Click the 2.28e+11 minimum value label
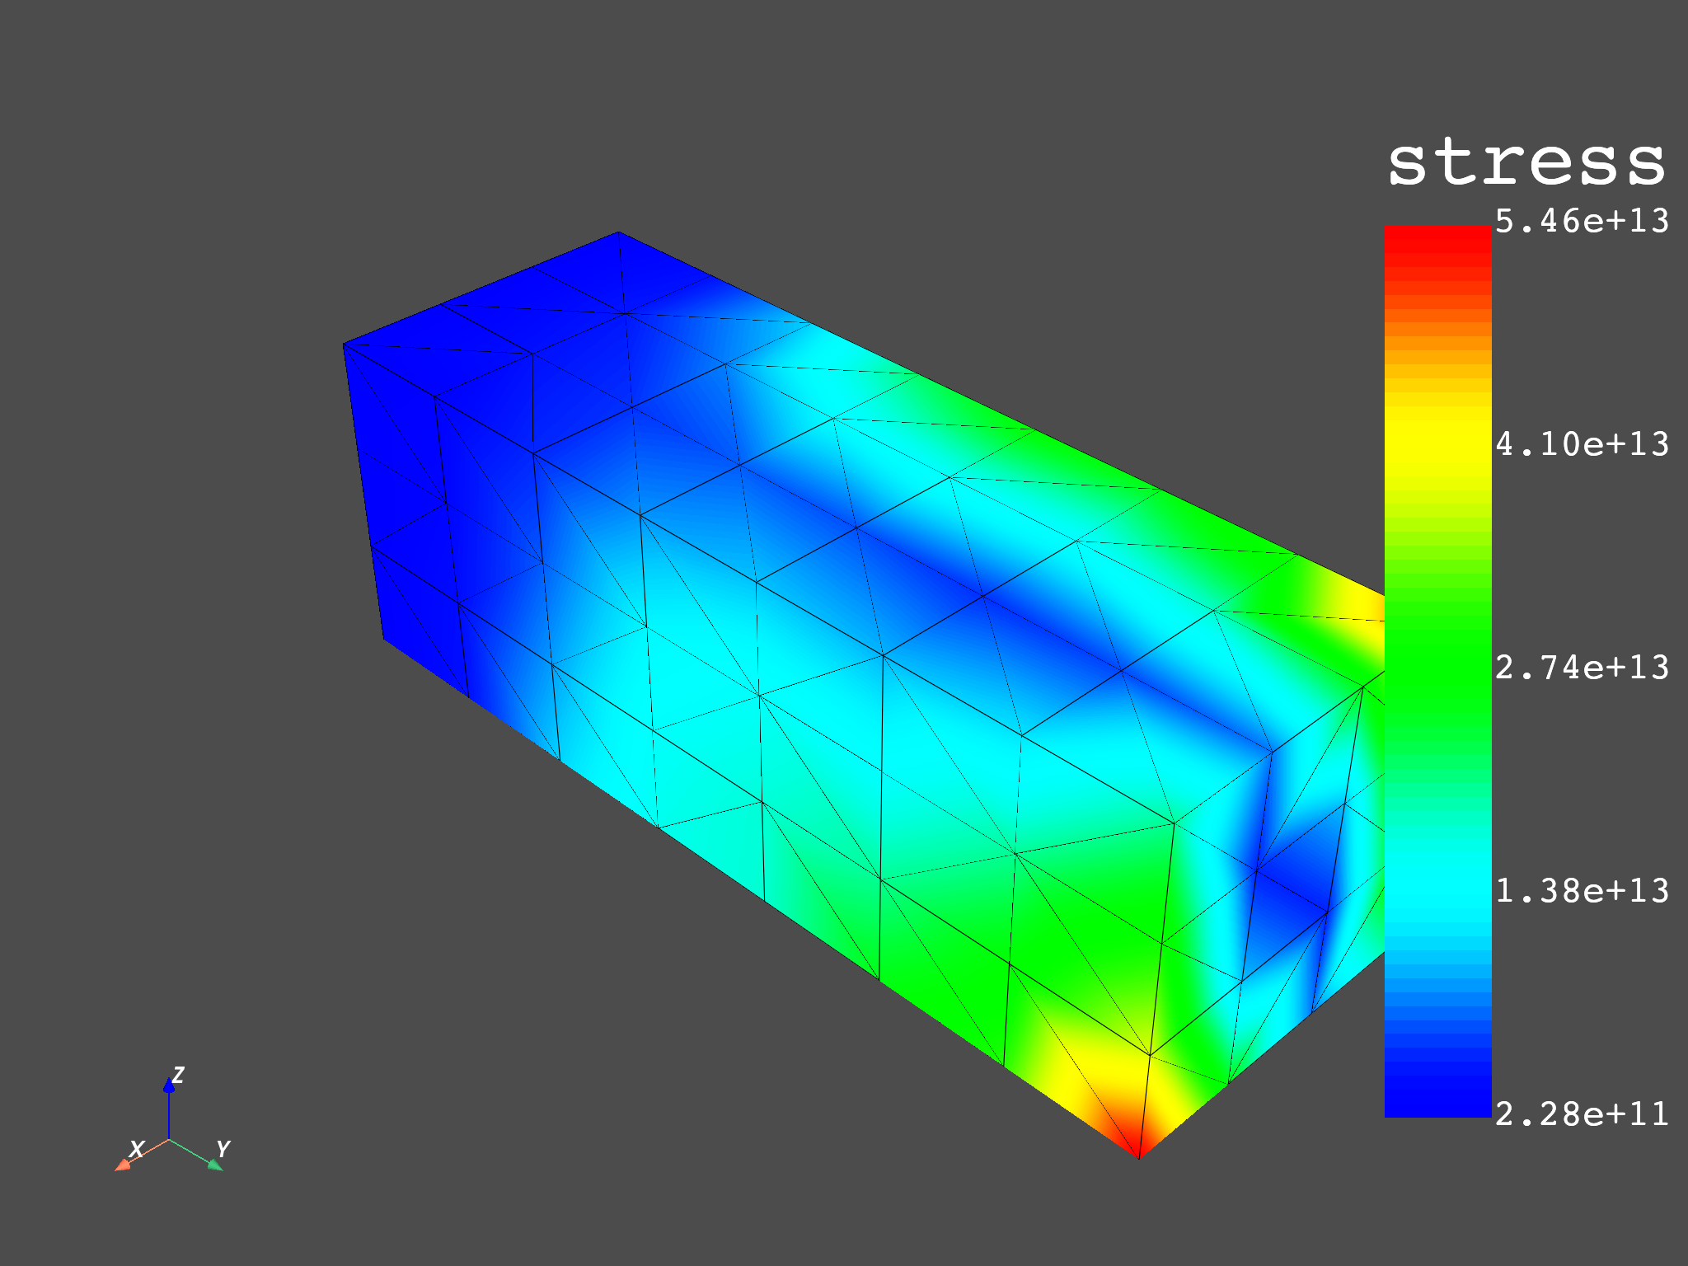The image size is (1688, 1266). click(x=1582, y=1114)
